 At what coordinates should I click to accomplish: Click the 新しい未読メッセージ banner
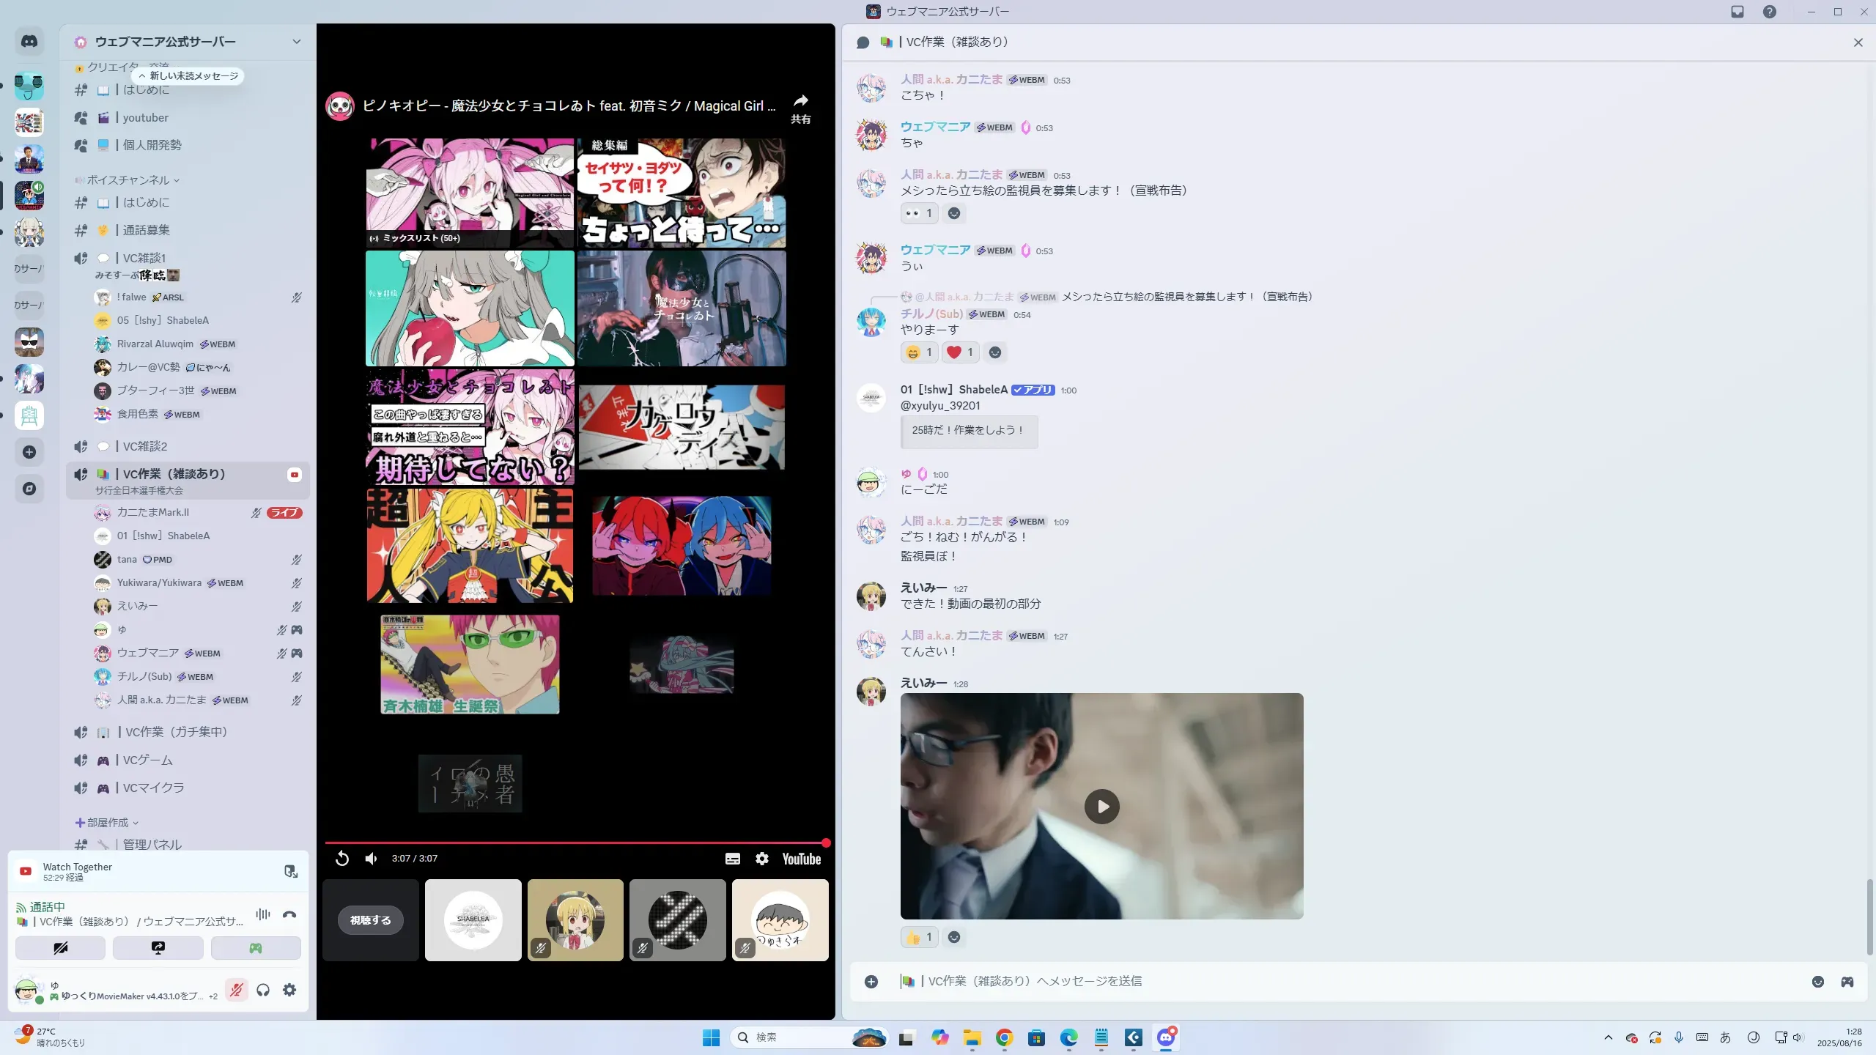pyautogui.click(x=189, y=76)
